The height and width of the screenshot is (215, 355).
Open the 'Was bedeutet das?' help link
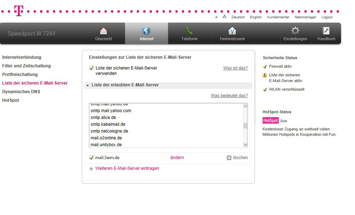point(229,96)
